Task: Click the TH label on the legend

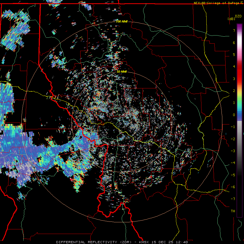Action: pos(233,211)
